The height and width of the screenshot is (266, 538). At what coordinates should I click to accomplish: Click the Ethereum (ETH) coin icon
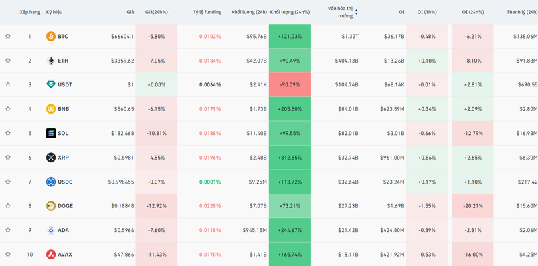click(51, 61)
